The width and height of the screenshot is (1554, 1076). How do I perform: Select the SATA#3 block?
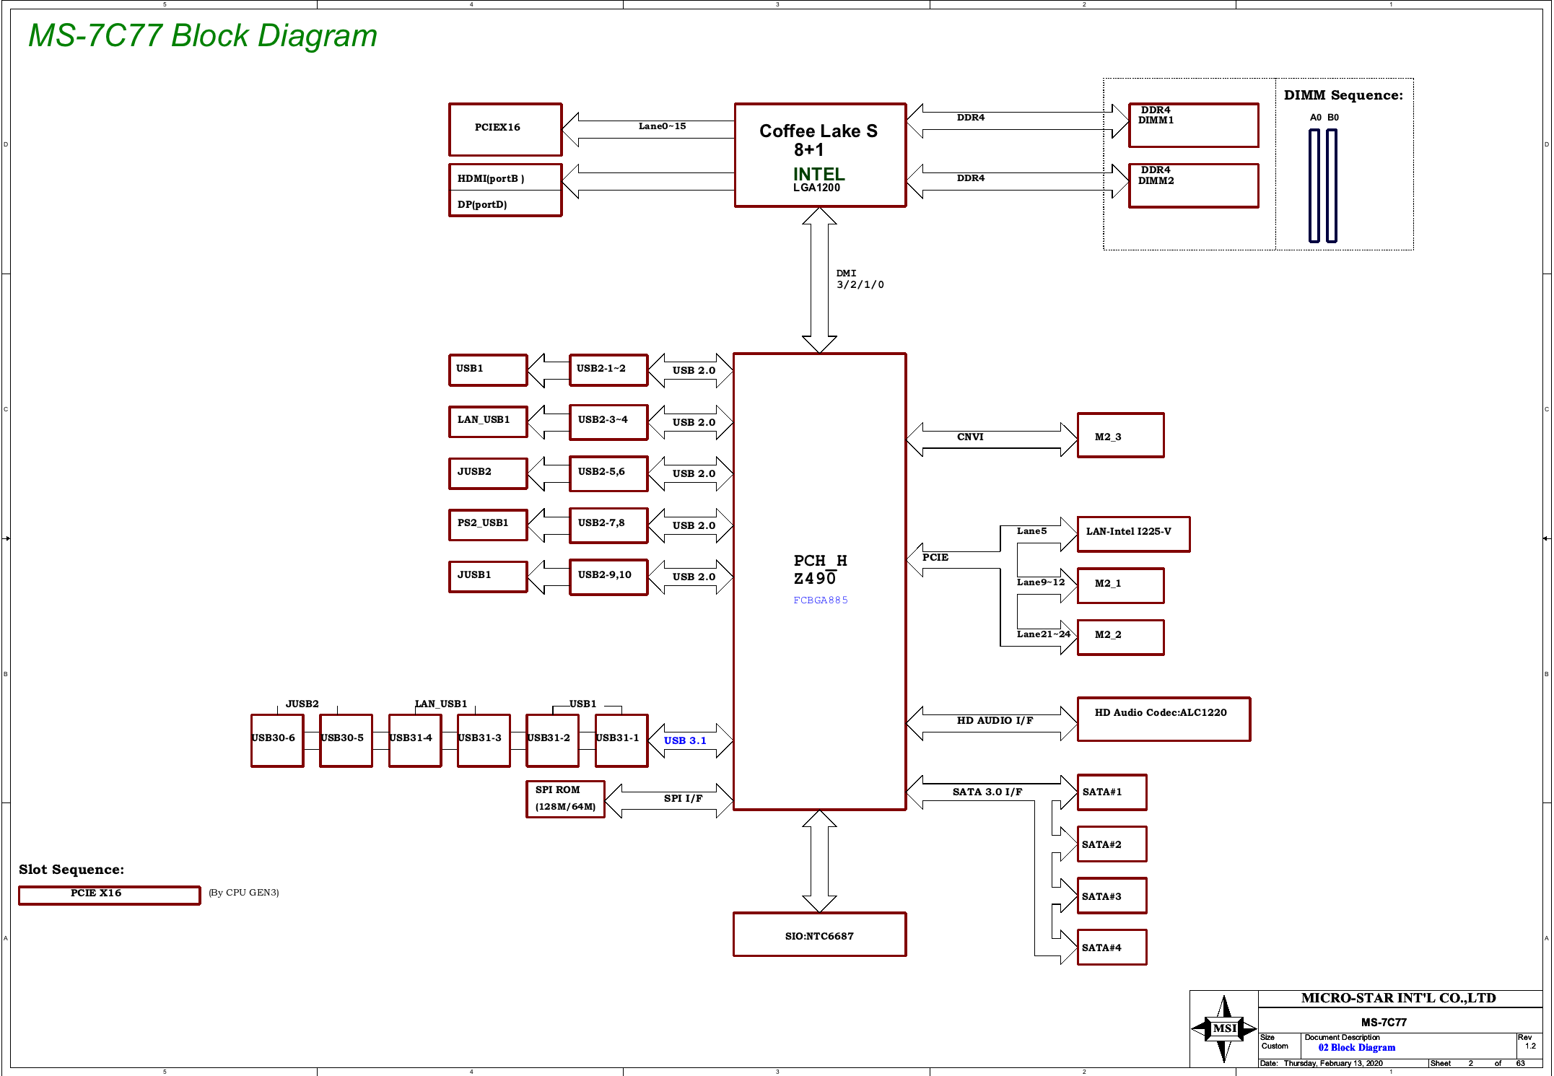click(1112, 896)
